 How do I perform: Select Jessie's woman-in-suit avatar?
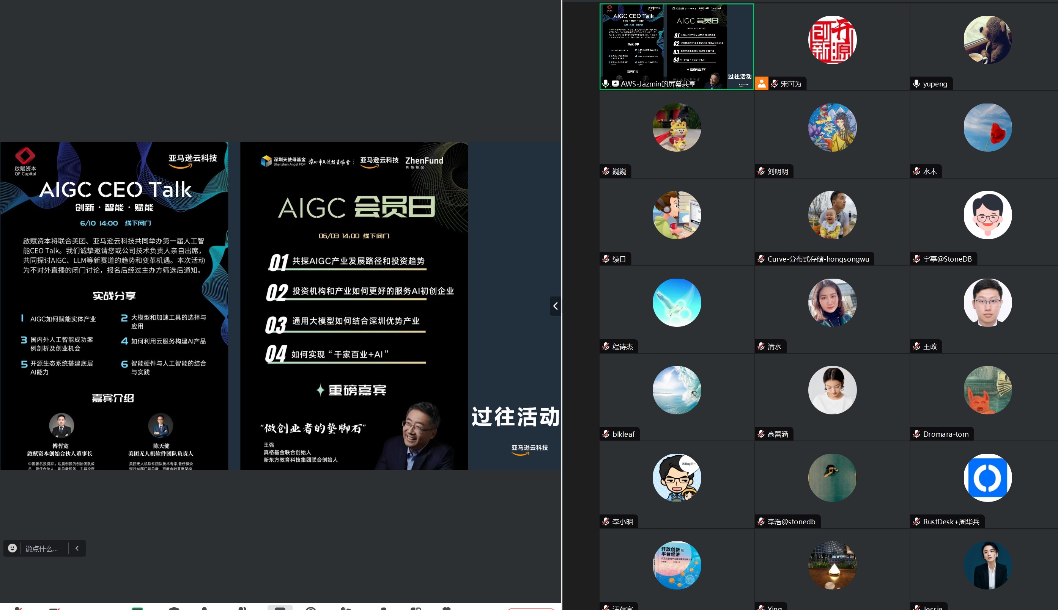(987, 565)
